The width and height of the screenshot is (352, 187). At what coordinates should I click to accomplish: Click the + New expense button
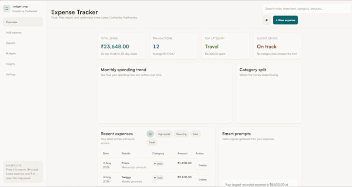[285, 20]
